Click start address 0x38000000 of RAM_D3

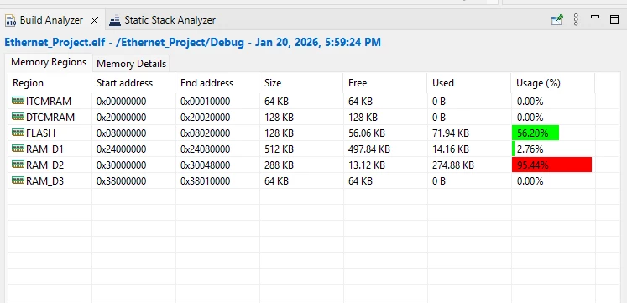tap(121, 181)
